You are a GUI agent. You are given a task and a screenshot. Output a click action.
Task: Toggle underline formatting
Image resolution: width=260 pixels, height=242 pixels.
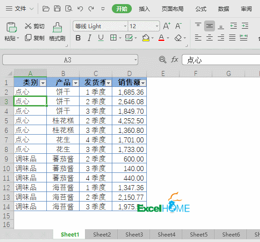pos(101,38)
